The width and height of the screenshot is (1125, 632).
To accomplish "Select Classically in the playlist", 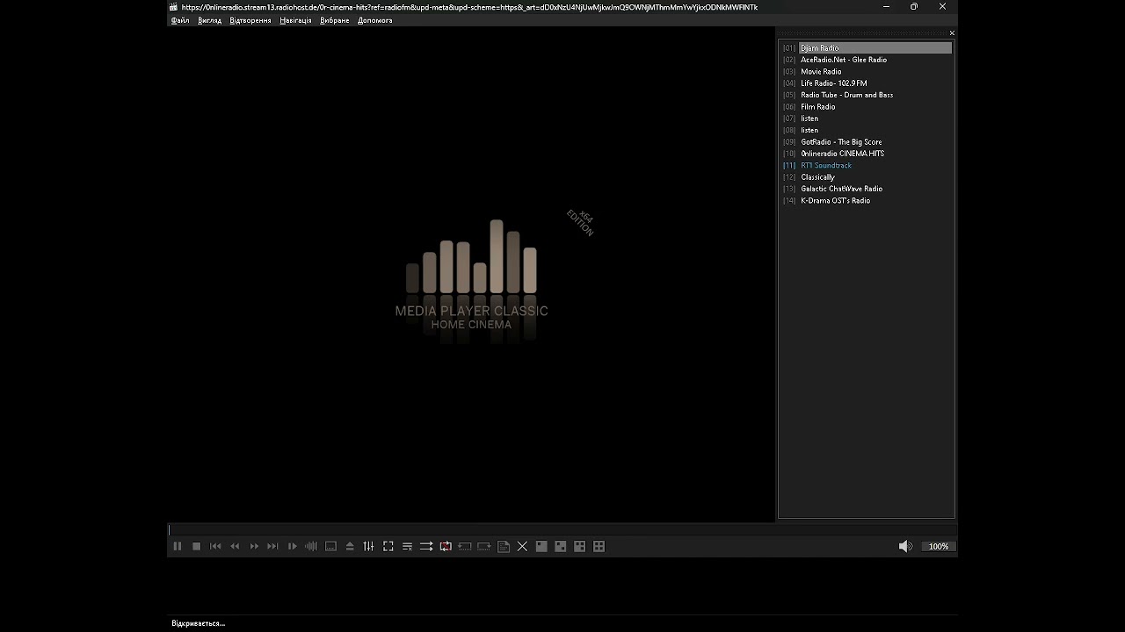I will click(866, 177).
